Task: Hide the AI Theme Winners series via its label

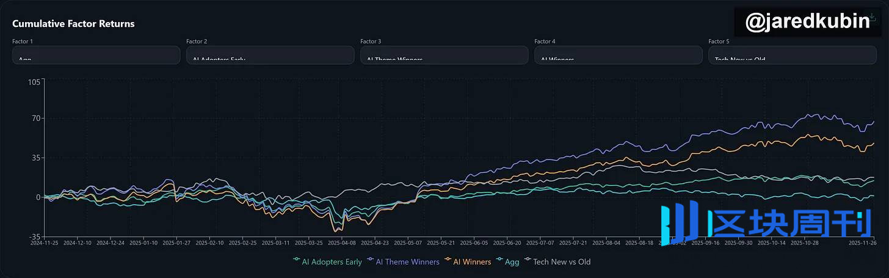Action: click(407, 262)
